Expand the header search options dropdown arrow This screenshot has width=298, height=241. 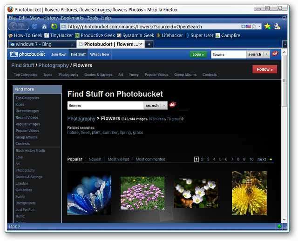click(267, 54)
